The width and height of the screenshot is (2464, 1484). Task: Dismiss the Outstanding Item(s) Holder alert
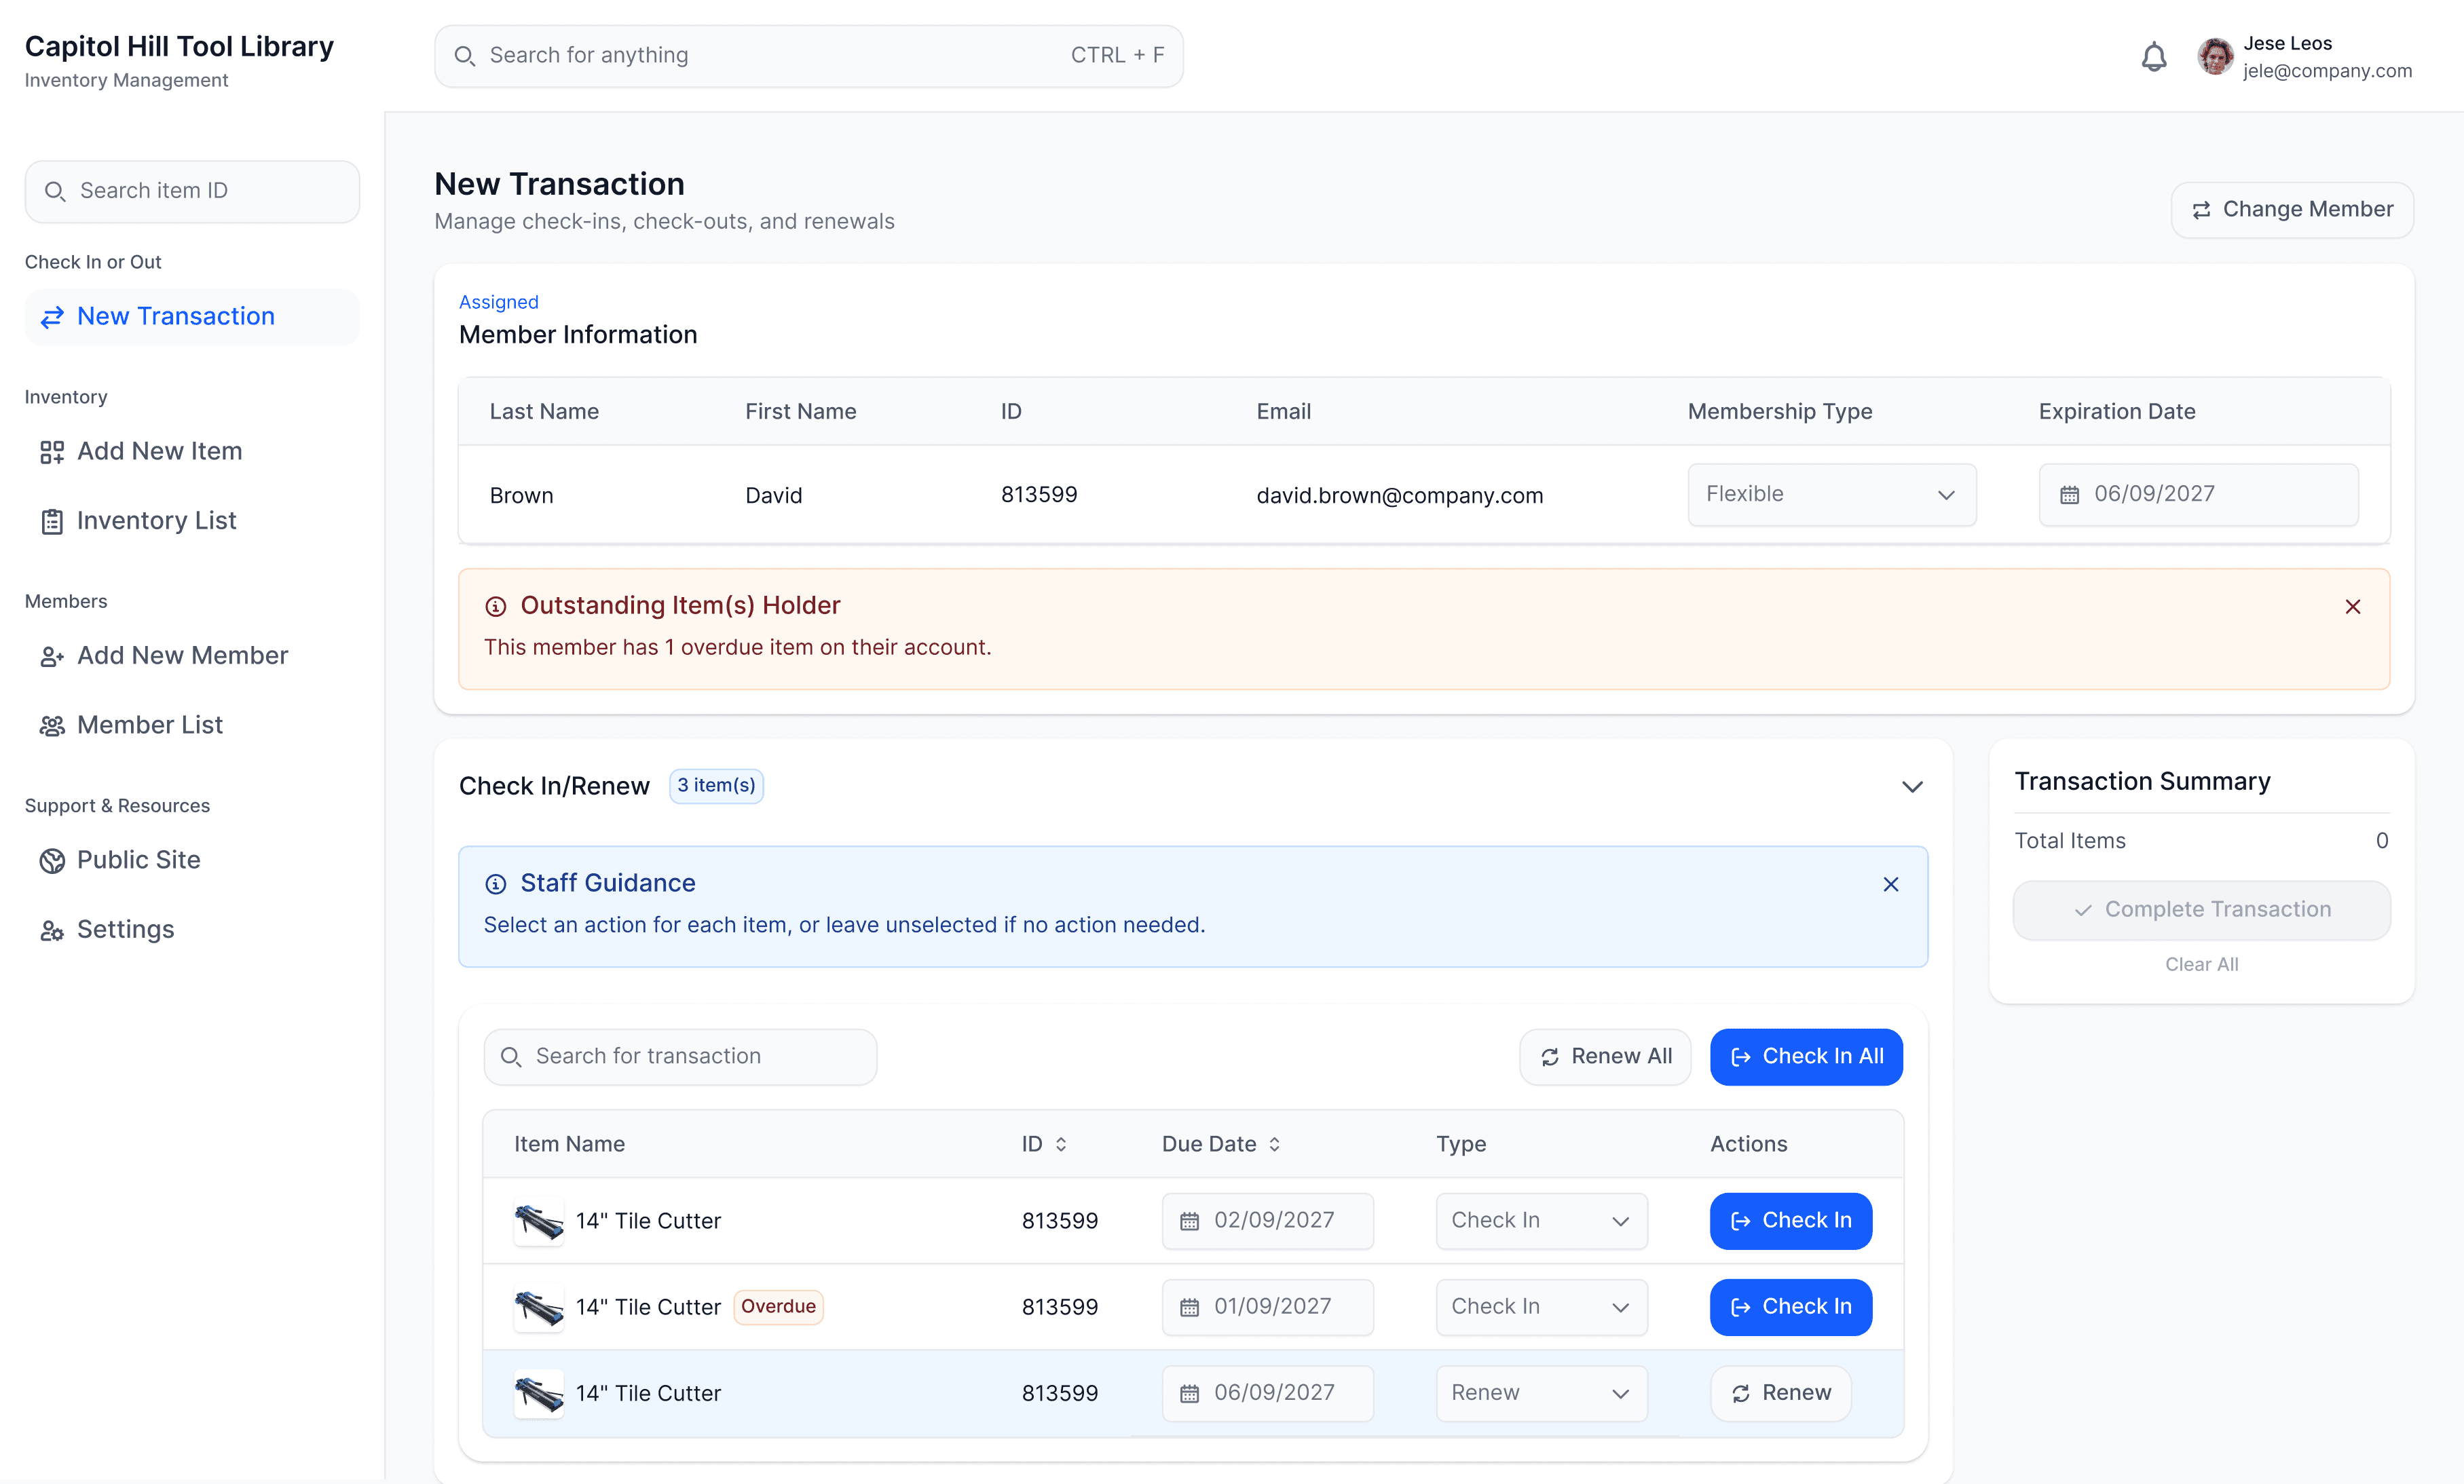(2352, 607)
